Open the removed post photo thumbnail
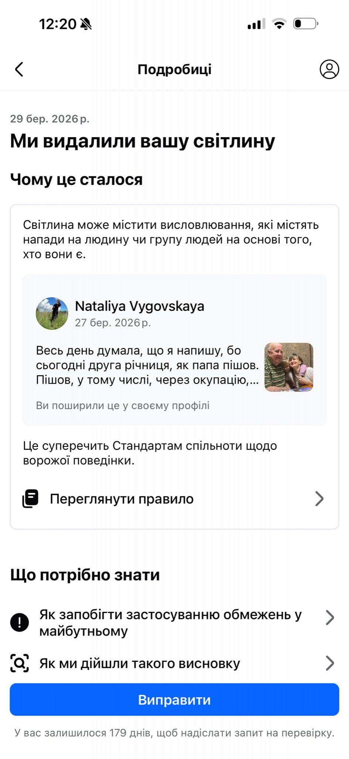Screen dimensions: 349x759 289,367
